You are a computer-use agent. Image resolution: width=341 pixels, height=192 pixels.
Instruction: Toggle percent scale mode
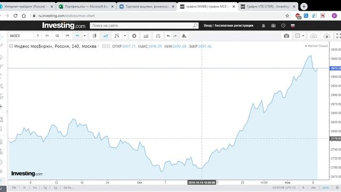pos(303,188)
